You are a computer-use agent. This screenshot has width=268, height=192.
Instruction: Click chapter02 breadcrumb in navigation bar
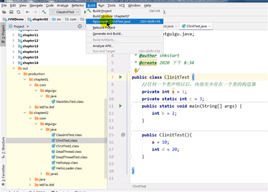pos(38,19)
